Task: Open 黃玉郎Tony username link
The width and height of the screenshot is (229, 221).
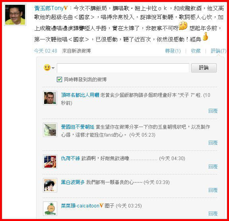Action: pyautogui.click(x=49, y=8)
